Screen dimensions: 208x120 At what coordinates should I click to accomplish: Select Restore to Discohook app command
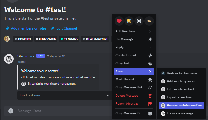point(181,73)
